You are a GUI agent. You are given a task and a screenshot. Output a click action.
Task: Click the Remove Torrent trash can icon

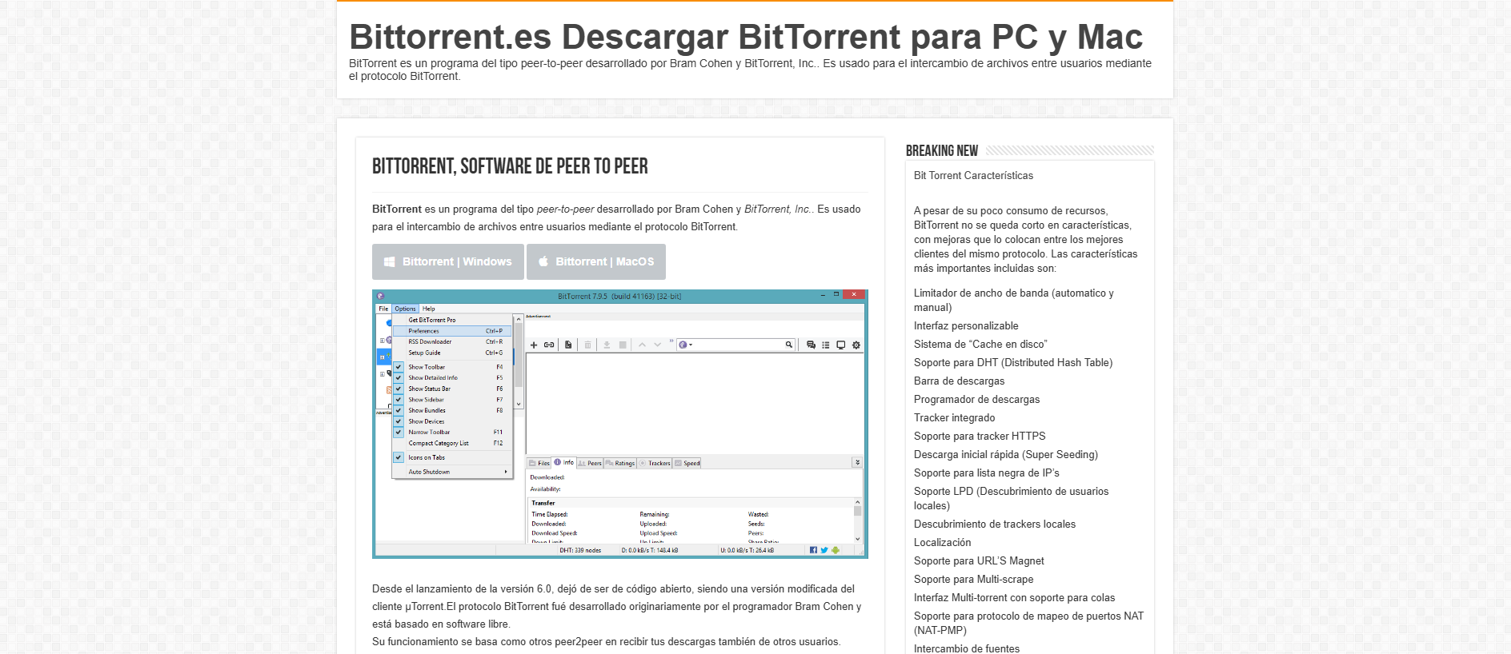click(x=587, y=345)
